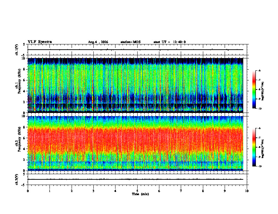Click the log(PSD) label beside ch.1 colorbar
The height and width of the screenshot is (214, 278).
[x=263, y=91]
